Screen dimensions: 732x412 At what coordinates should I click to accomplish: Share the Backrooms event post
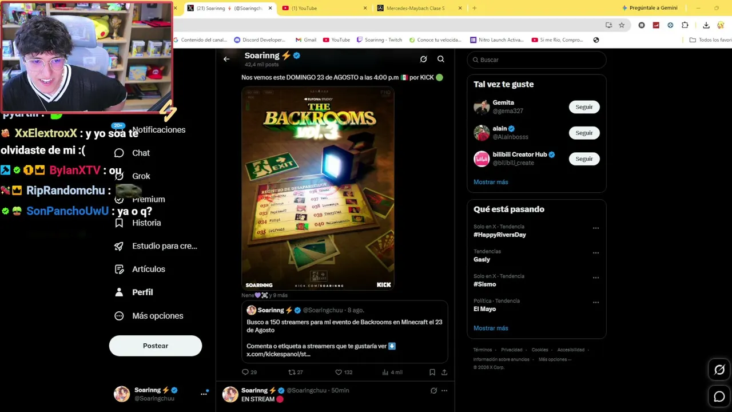444,372
